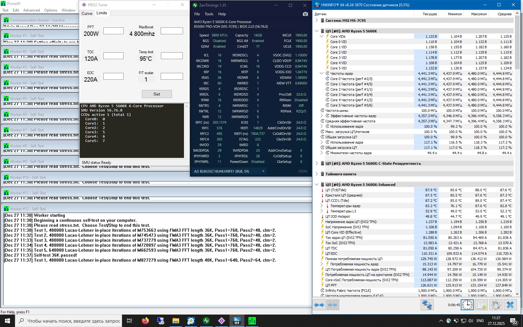Open HWiNFO network remote monitoring icon
This screenshot has height=327, width=523.
tap(427, 305)
